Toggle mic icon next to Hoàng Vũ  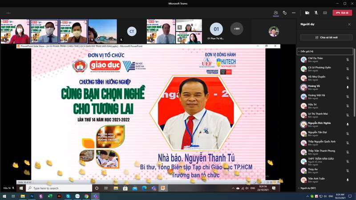pos(348,88)
